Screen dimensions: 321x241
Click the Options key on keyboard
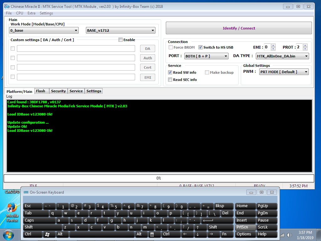click(245, 234)
